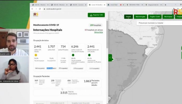Switch to the REFORMA TRIBUTÁRIA browser tab
The width and height of the screenshot is (182, 104).
click(x=134, y=5)
